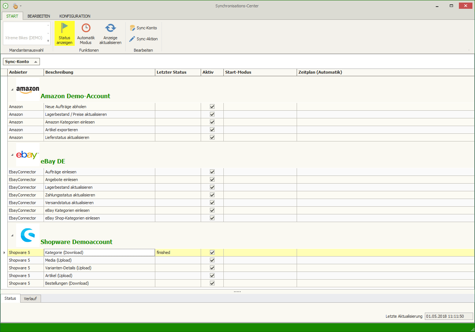Click the hand icon in quick access bar
The image size is (475, 332).
click(x=15, y=6)
